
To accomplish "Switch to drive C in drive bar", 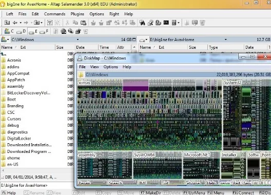I will (9, 31).
